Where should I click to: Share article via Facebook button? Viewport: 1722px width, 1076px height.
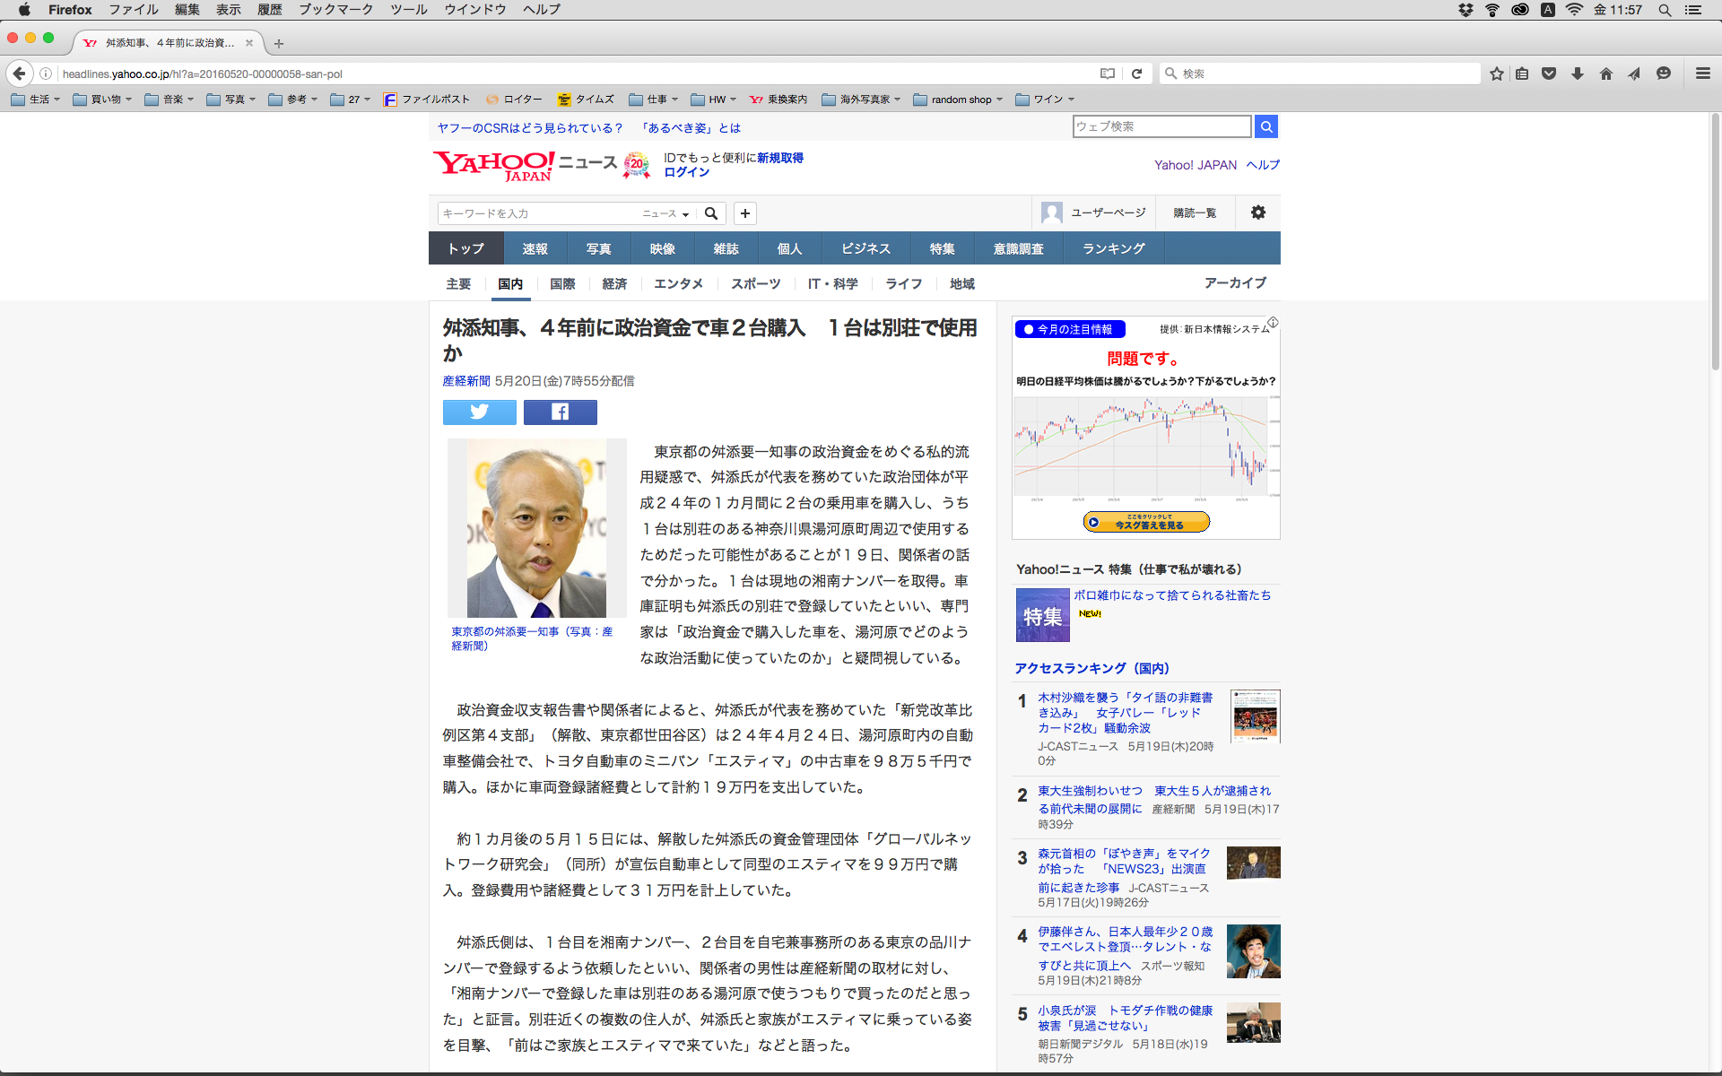560,412
